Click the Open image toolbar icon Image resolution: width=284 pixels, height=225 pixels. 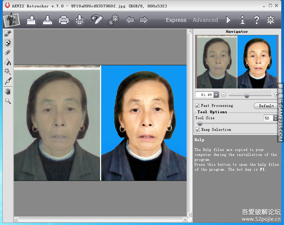31,20
